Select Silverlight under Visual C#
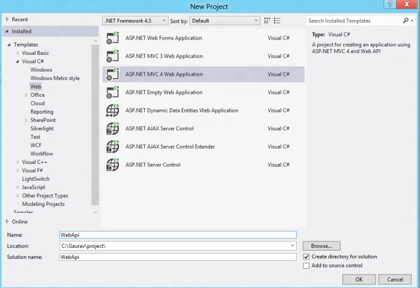The width and height of the screenshot is (420, 288). pos(42,129)
